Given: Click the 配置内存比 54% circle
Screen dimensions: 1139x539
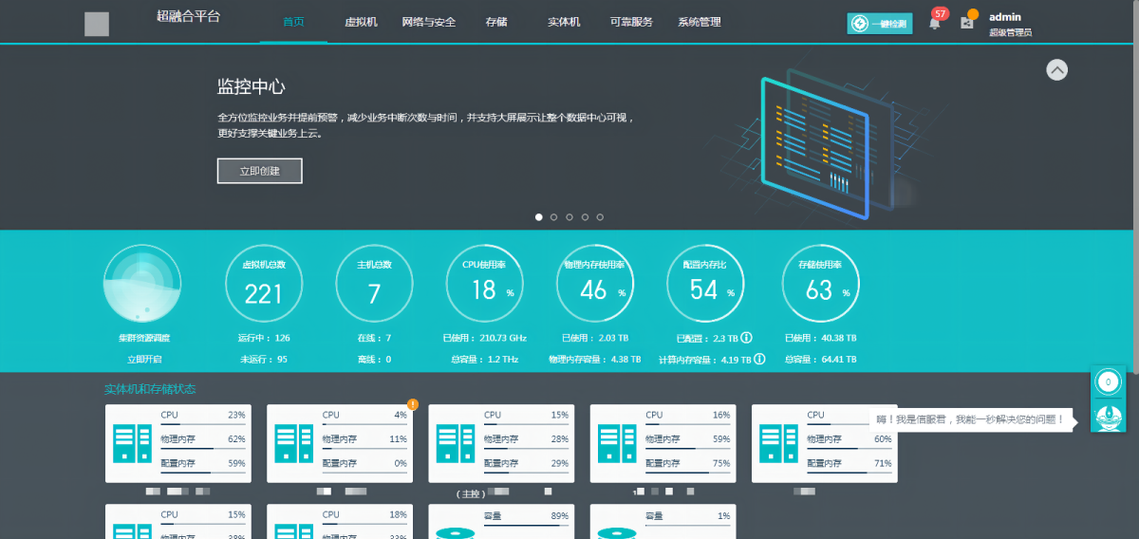Looking at the screenshot, I should (705, 284).
